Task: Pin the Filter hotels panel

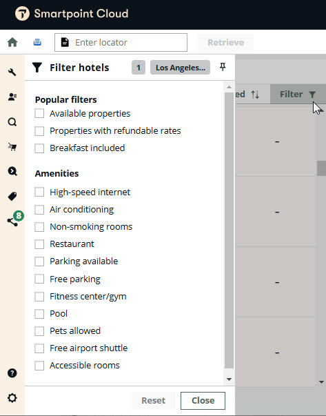Action: pyautogui.click(x=223, y=67)
